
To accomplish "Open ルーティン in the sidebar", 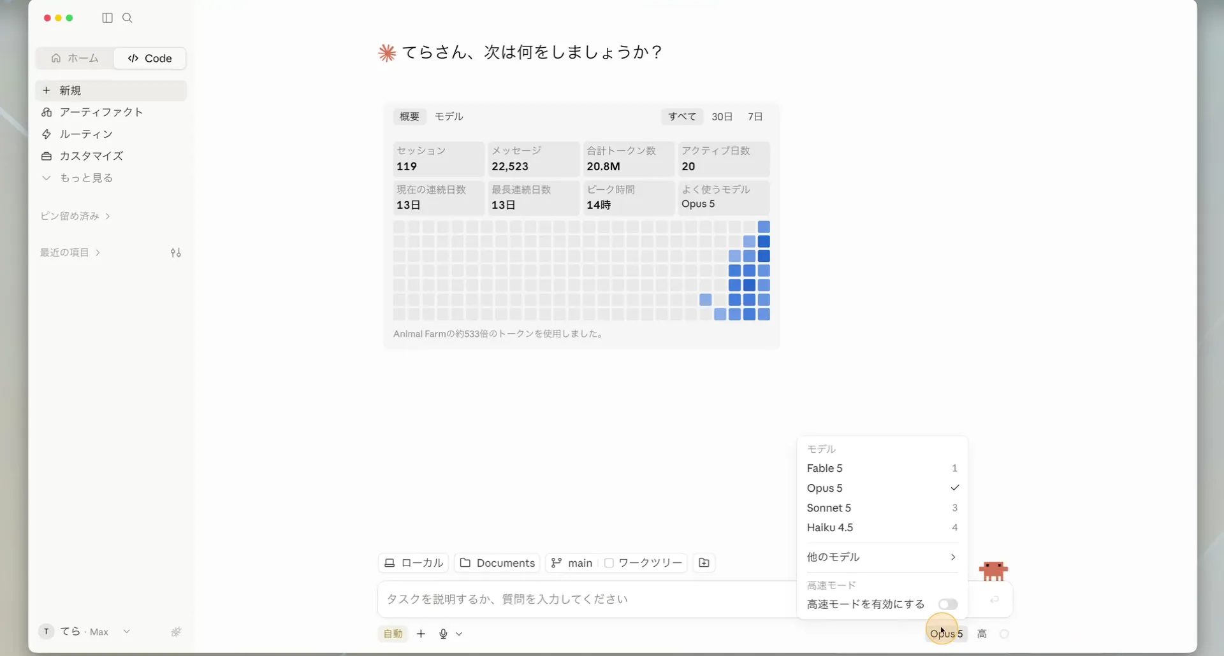I will click(111, 134).
